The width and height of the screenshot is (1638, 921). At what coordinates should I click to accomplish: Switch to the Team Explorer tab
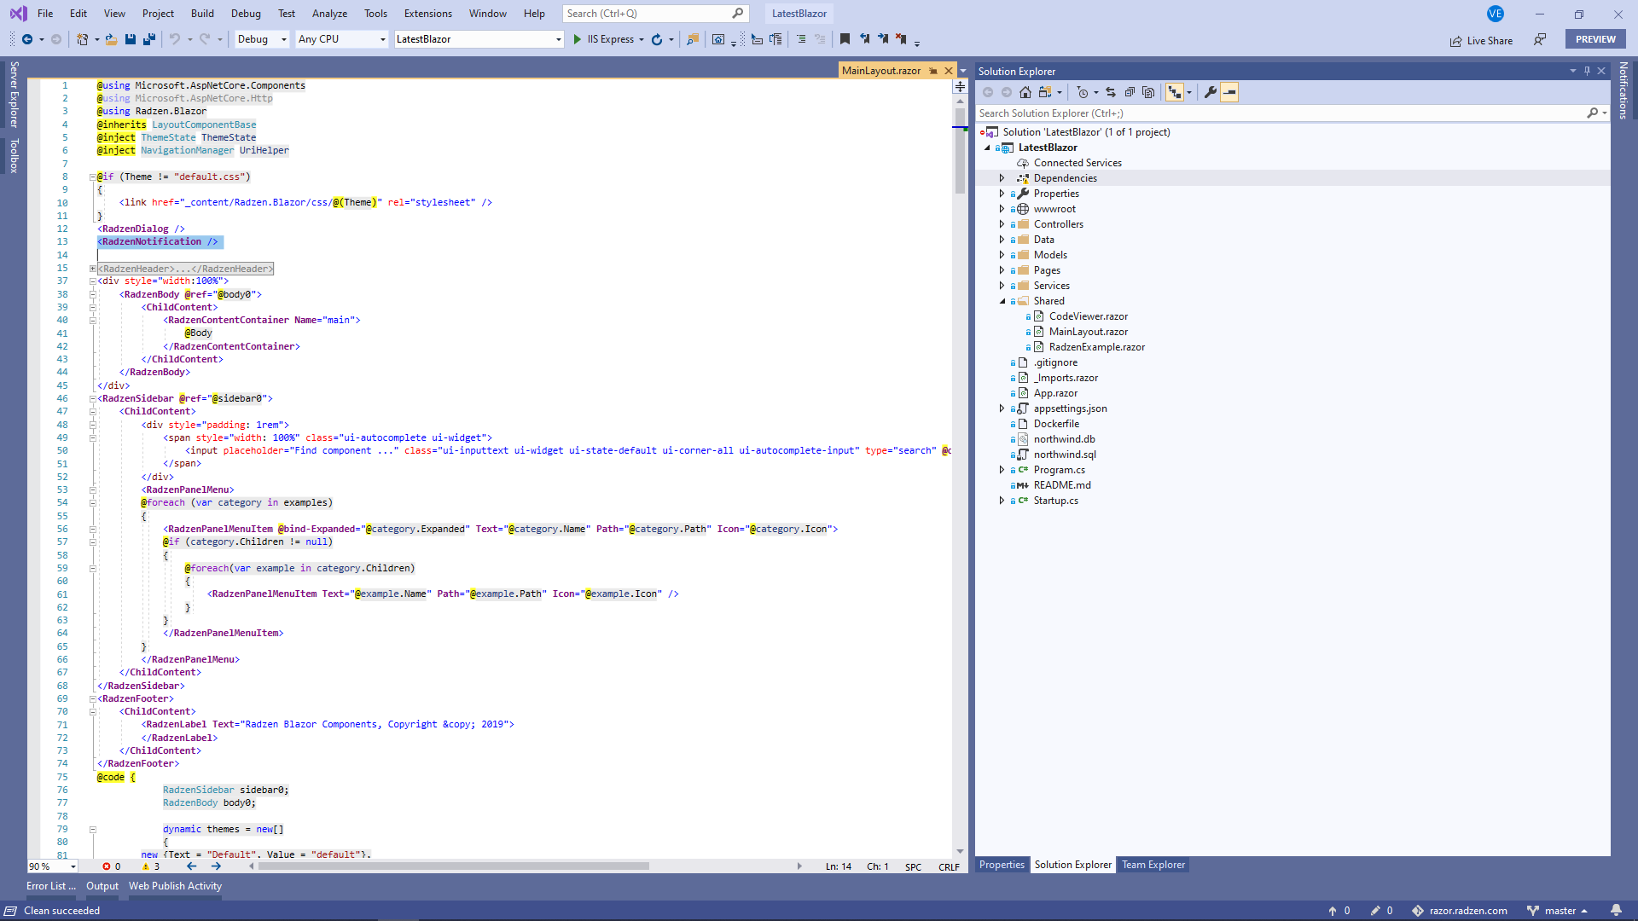point(1153,865)
